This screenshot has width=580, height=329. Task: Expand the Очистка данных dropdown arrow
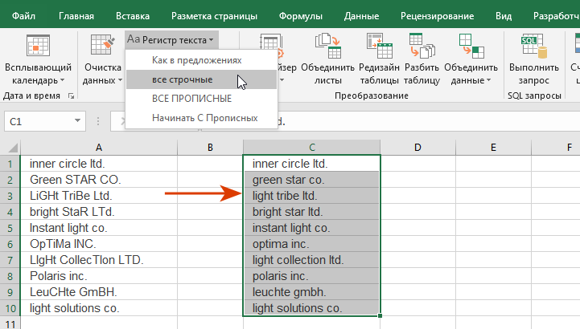120,80
